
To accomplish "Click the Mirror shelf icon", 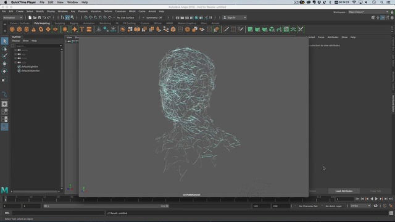I will (137, 30).
